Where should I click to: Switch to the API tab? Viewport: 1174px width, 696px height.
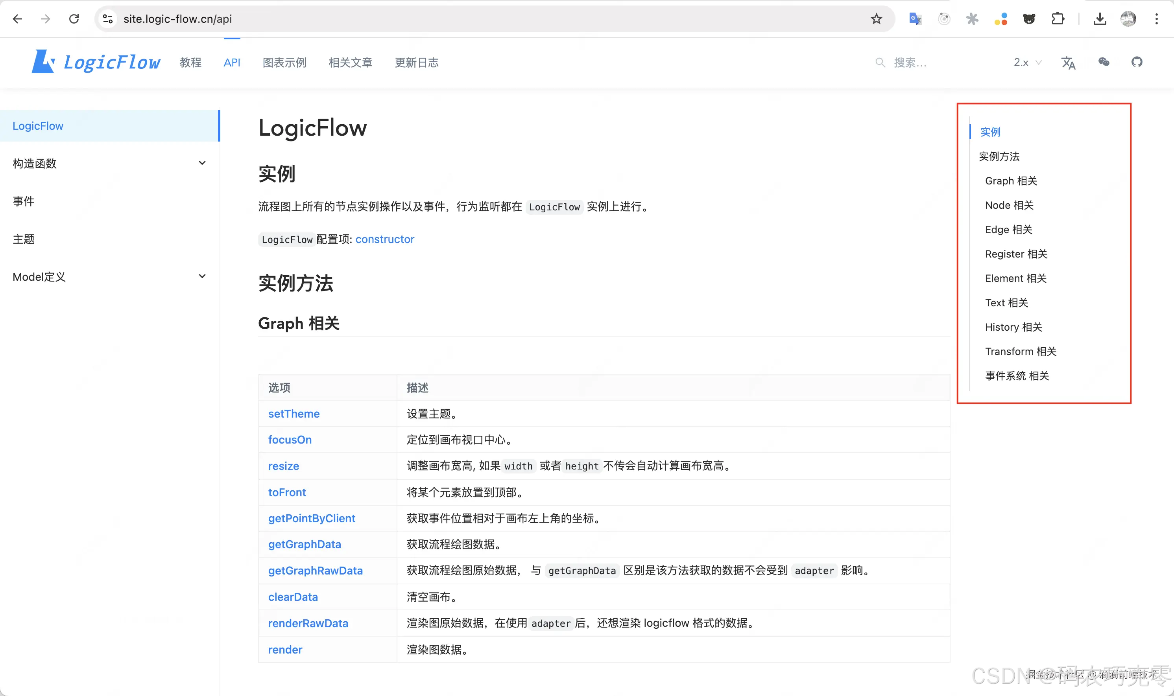point(232,62)
